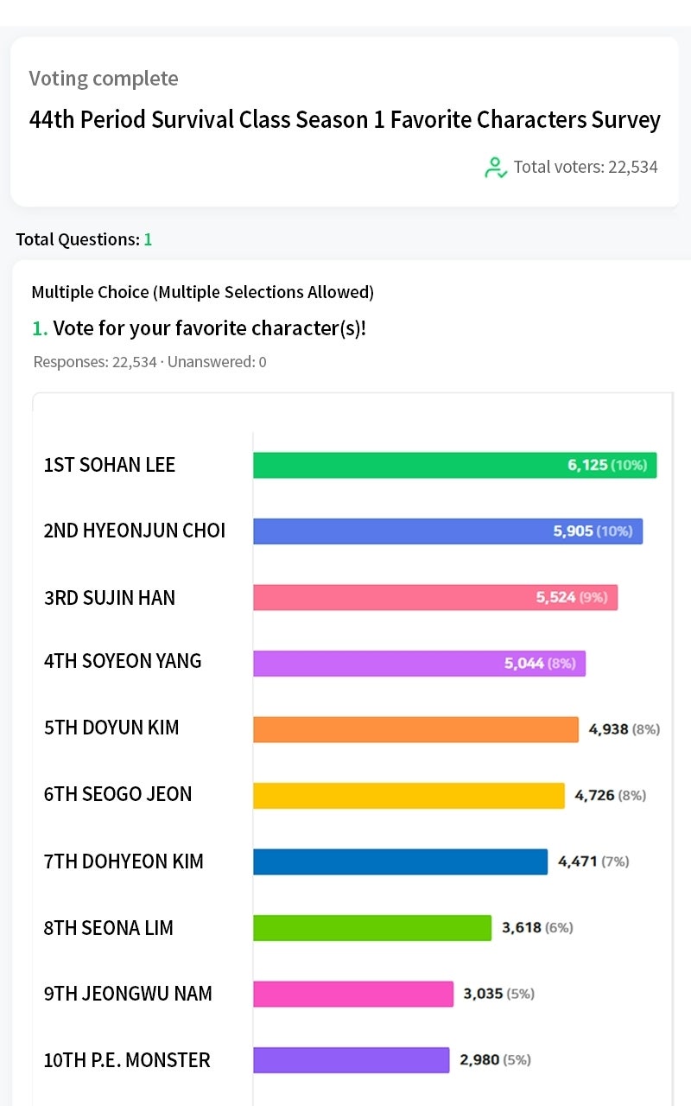
Task: Select the orange Doyun Kim bar
Action: coord(416,729)
